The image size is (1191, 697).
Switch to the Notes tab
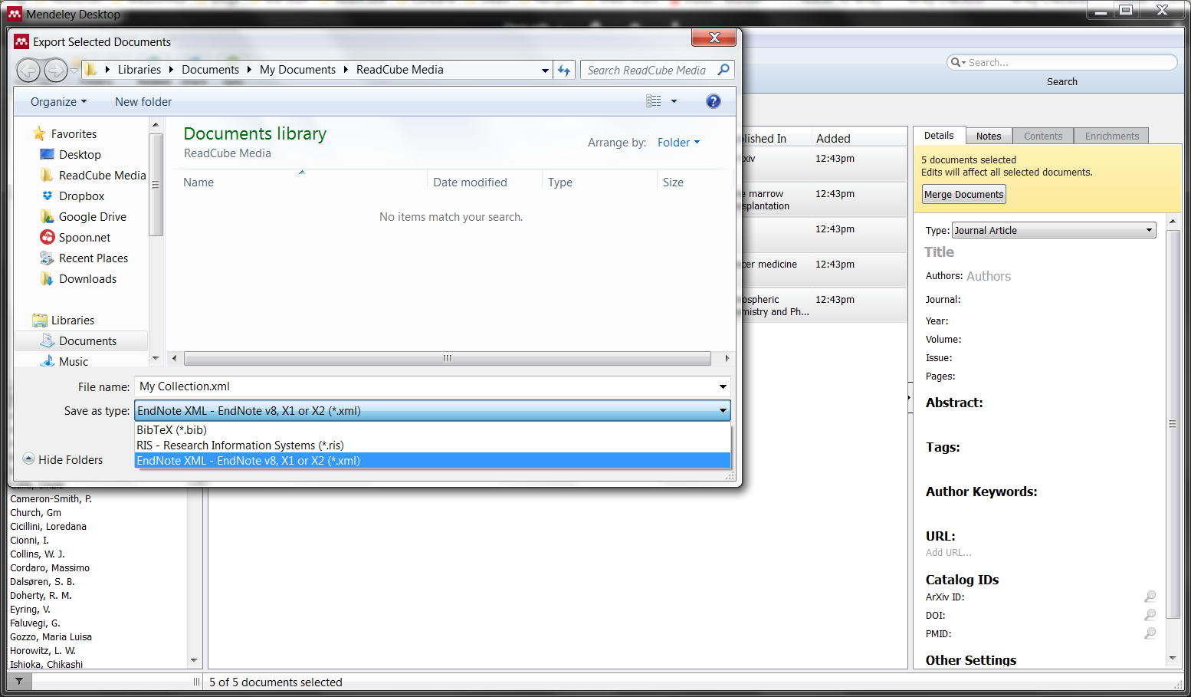click(989, 136)
